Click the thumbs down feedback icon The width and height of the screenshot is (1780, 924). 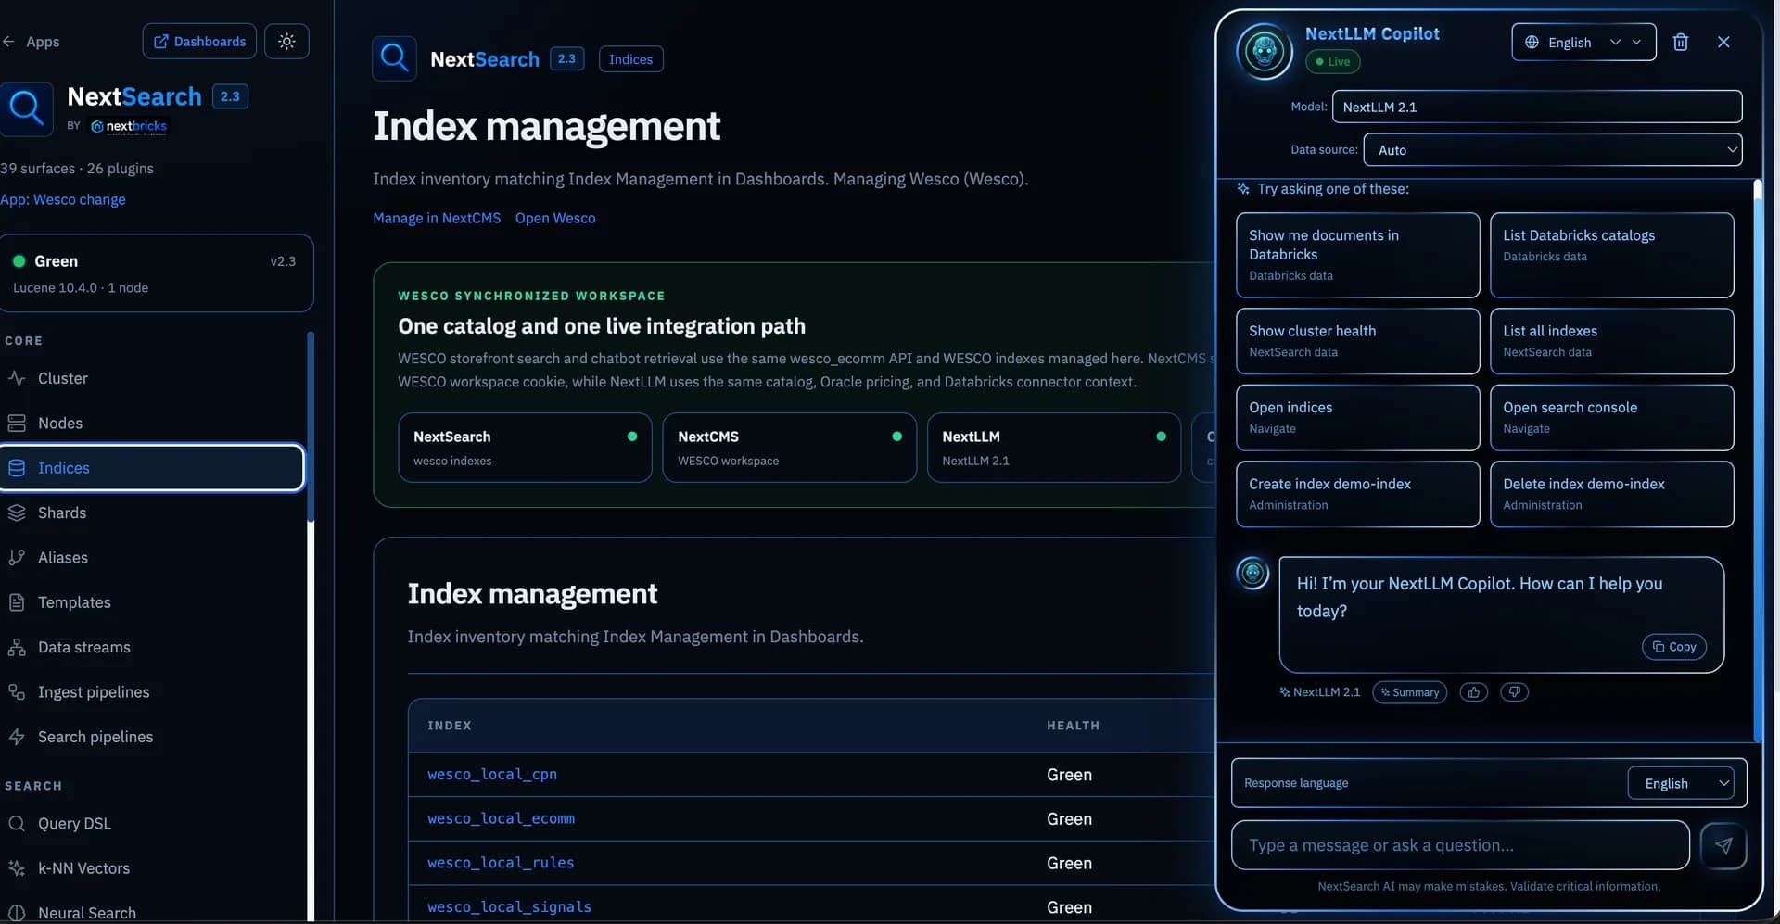pyautogui.click(x=1514, y=692)
